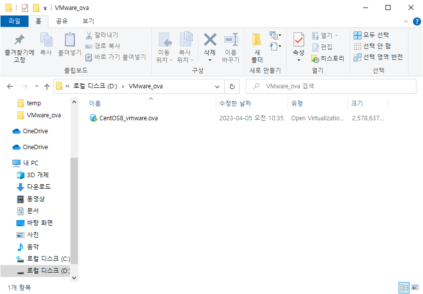The height and width of the screenshot is (294, 423).
Task: Expand address bar history dropdown
Action: (217, 86)
